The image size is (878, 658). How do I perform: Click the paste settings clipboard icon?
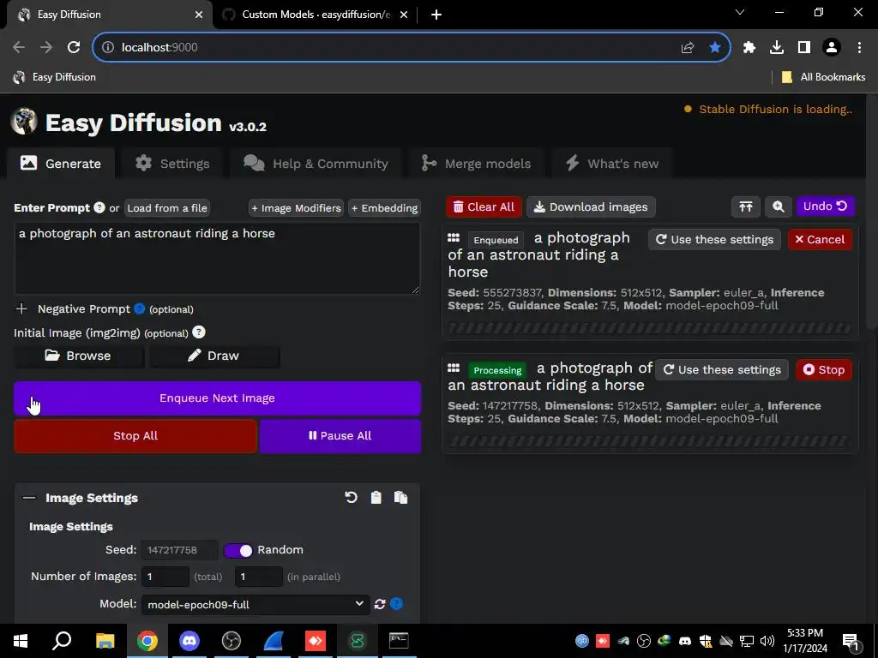376,498
